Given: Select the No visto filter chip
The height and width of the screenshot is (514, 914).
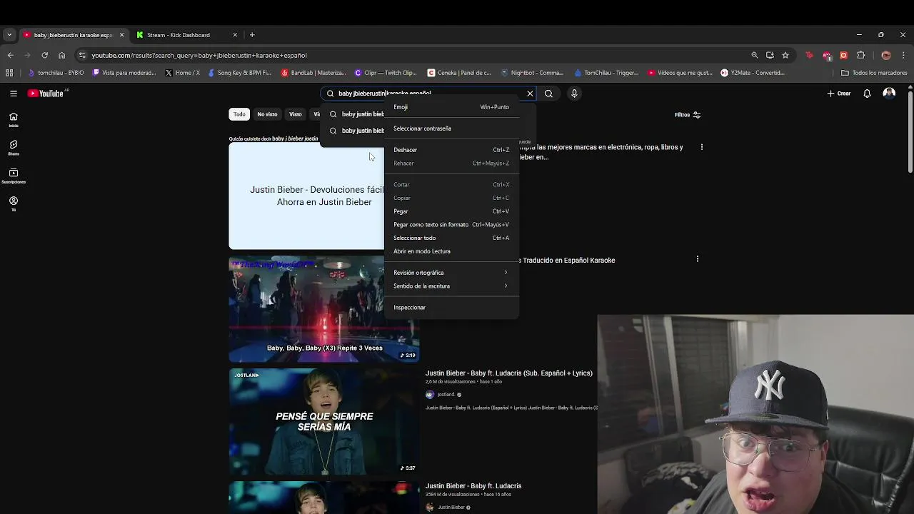Looking at the screenshot, I should point(267,114).
